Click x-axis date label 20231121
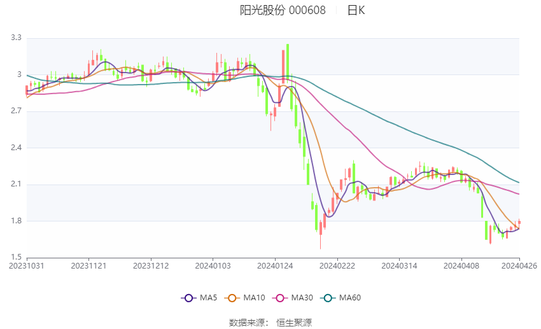This screenshot has width=541, height=329. pyautogui.click(x=88, y=266)
